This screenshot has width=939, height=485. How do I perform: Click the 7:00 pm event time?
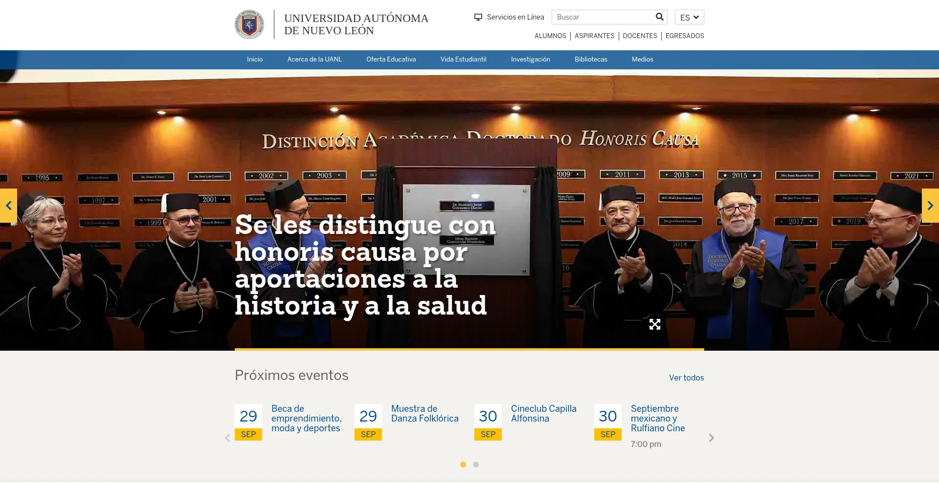[x=646, y=444]
